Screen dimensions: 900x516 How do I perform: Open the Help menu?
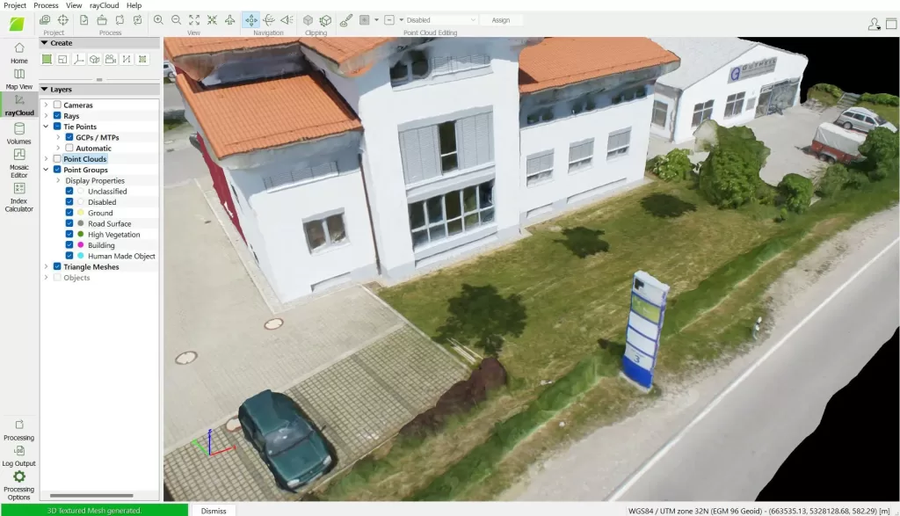pyautogui.click(x=134, y=5)
